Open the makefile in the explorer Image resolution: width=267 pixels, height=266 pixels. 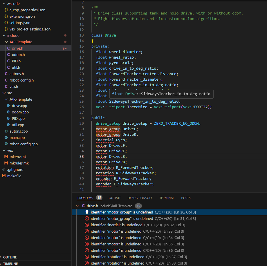coord(14,176)
